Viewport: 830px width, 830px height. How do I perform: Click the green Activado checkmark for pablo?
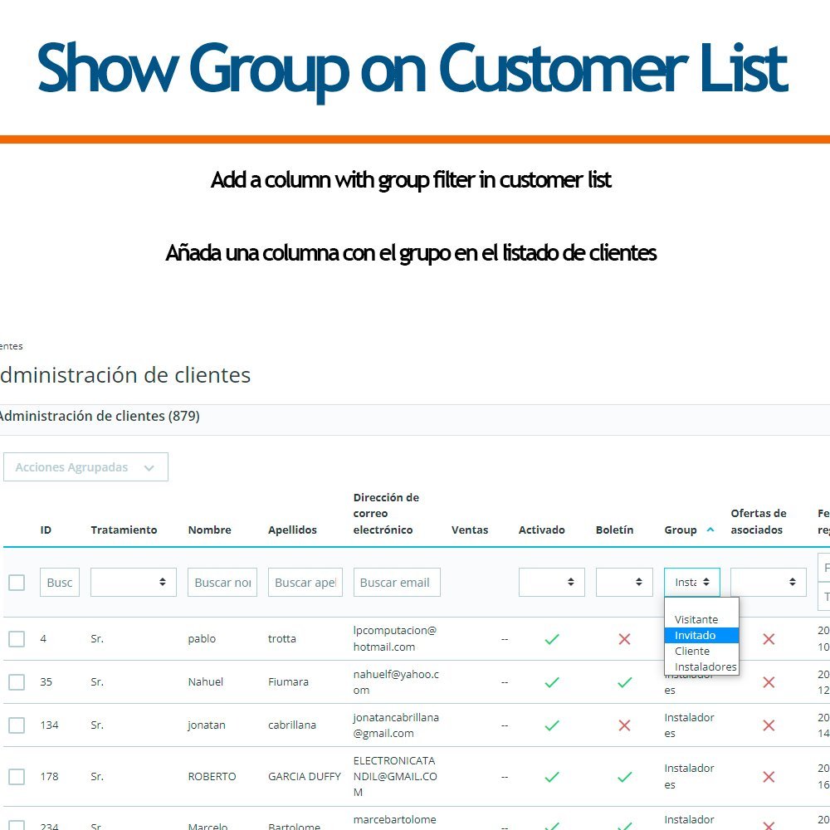tap(552, 639)
